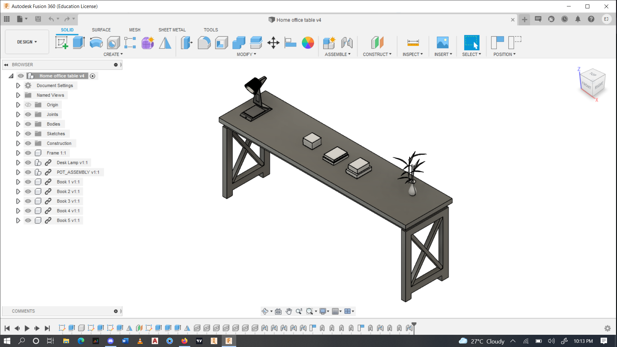Click the Mirror tool icon

click(165, 42)
